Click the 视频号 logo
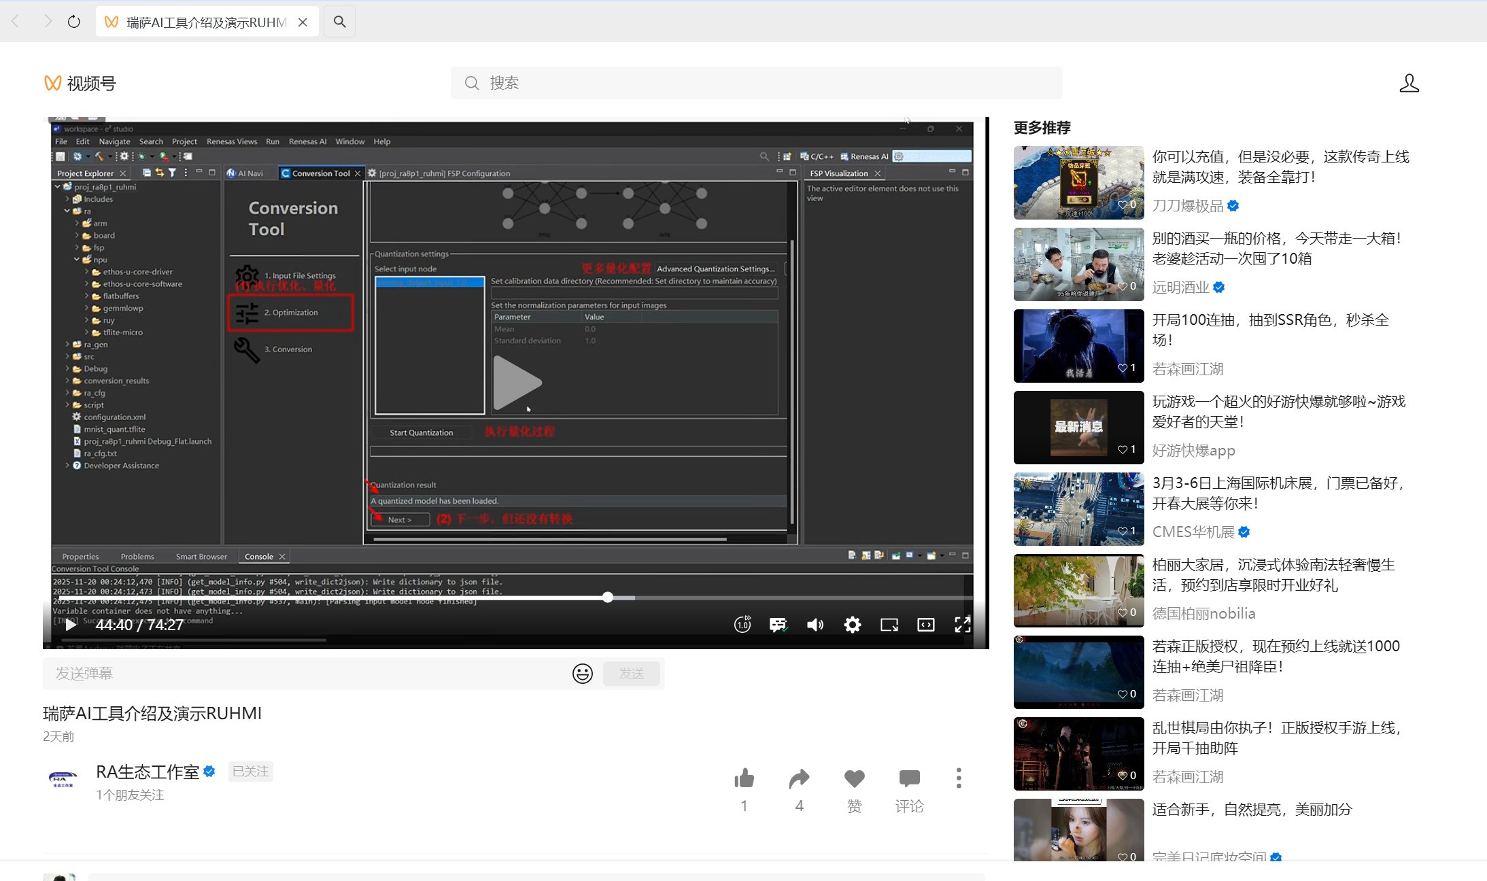 (80, 83)
